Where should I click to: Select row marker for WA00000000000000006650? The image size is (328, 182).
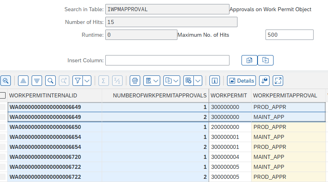pyautogui.click(x=3, y=127)
